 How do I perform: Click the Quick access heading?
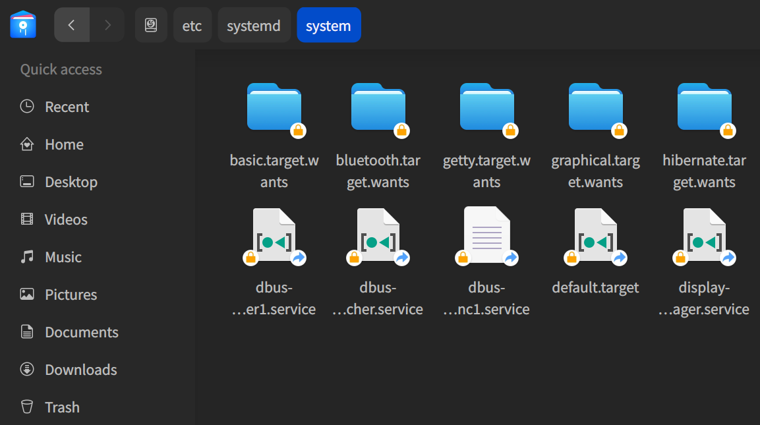click(x=61, y=69)
